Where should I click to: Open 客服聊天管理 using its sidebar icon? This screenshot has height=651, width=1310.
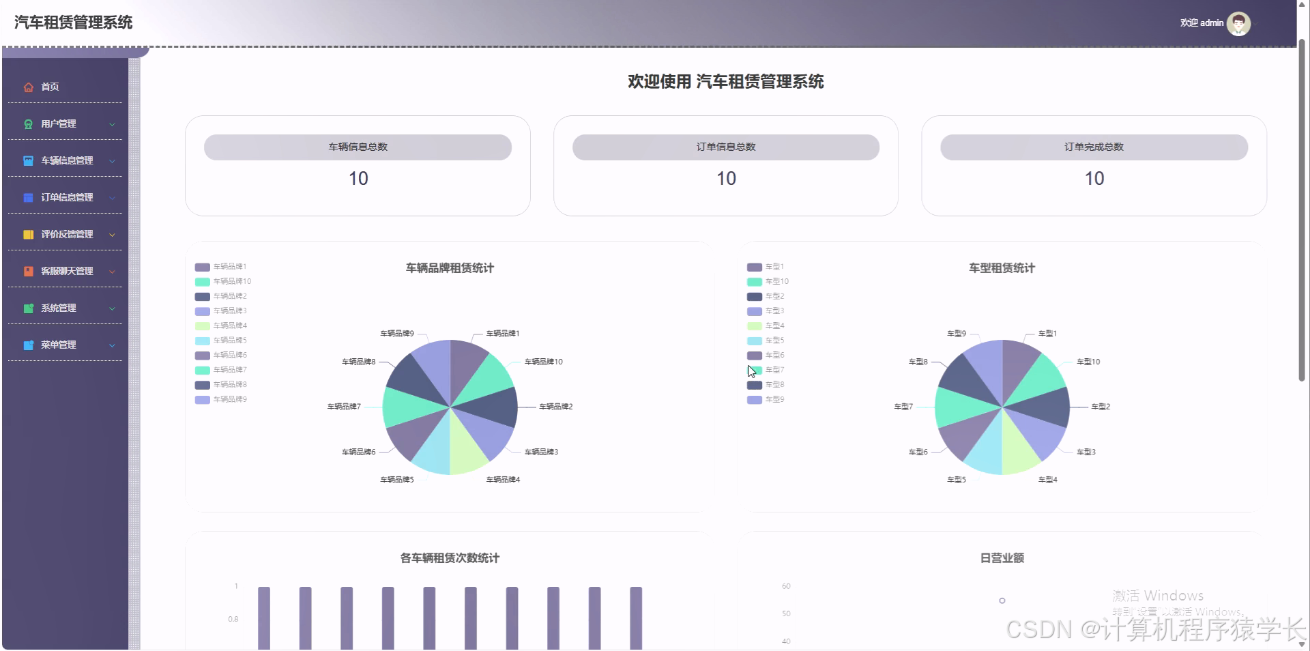tap(28, 271)
